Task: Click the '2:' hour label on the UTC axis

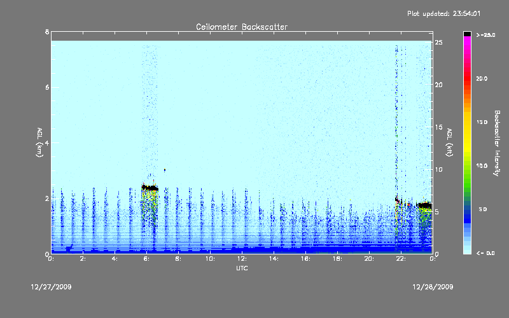Action: 83,259
